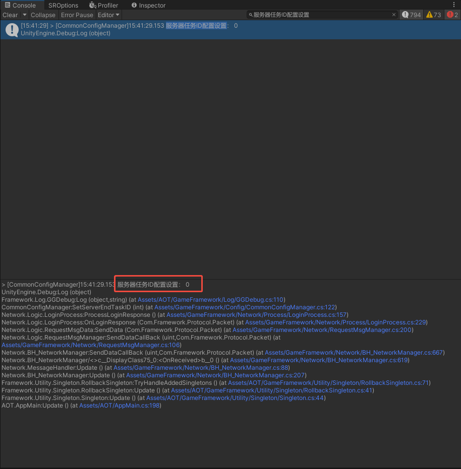The width and height of the screenshot is (461, 469).
Task: Open the CommonConfigManager.cs:122 source link
Action: 245,307
